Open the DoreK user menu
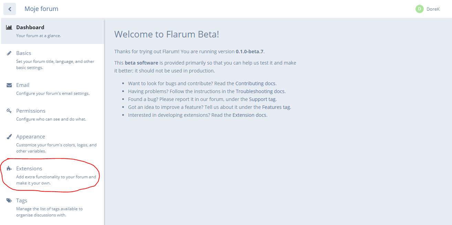The image size is (452, 225). tap(433, 9)
